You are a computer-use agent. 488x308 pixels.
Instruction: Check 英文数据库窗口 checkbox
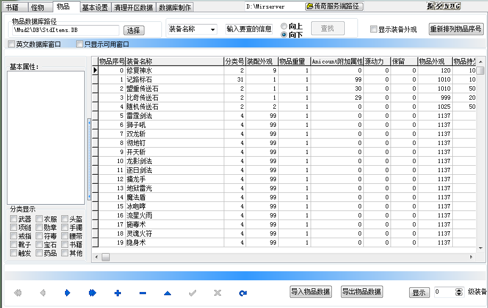(x=12, y=44)
